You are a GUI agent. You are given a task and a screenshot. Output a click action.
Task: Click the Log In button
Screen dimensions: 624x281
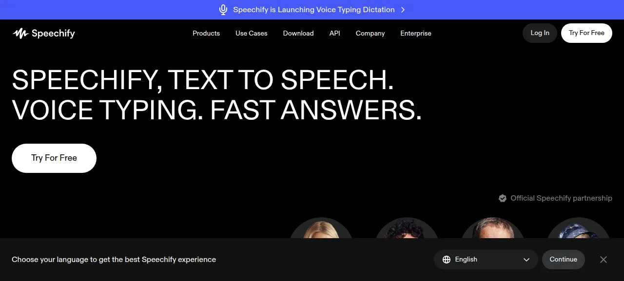(x=540, y=33)
